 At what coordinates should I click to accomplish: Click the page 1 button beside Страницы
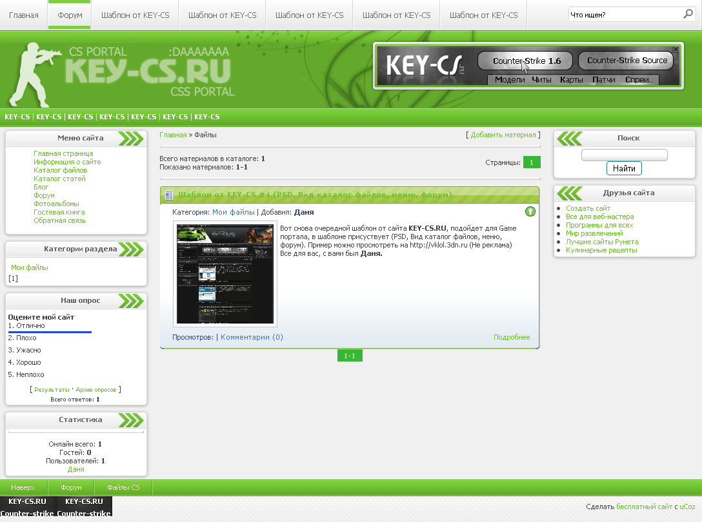[x=532, y=162]
